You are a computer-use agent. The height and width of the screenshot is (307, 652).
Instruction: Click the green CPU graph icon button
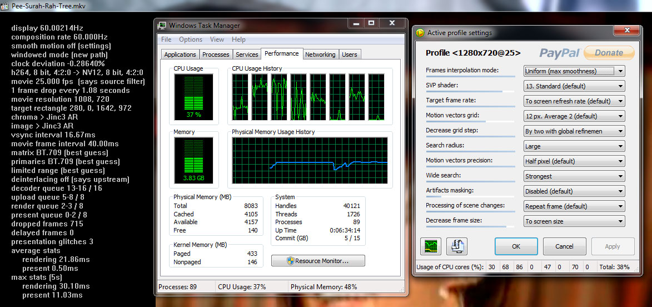coord(431,246)
